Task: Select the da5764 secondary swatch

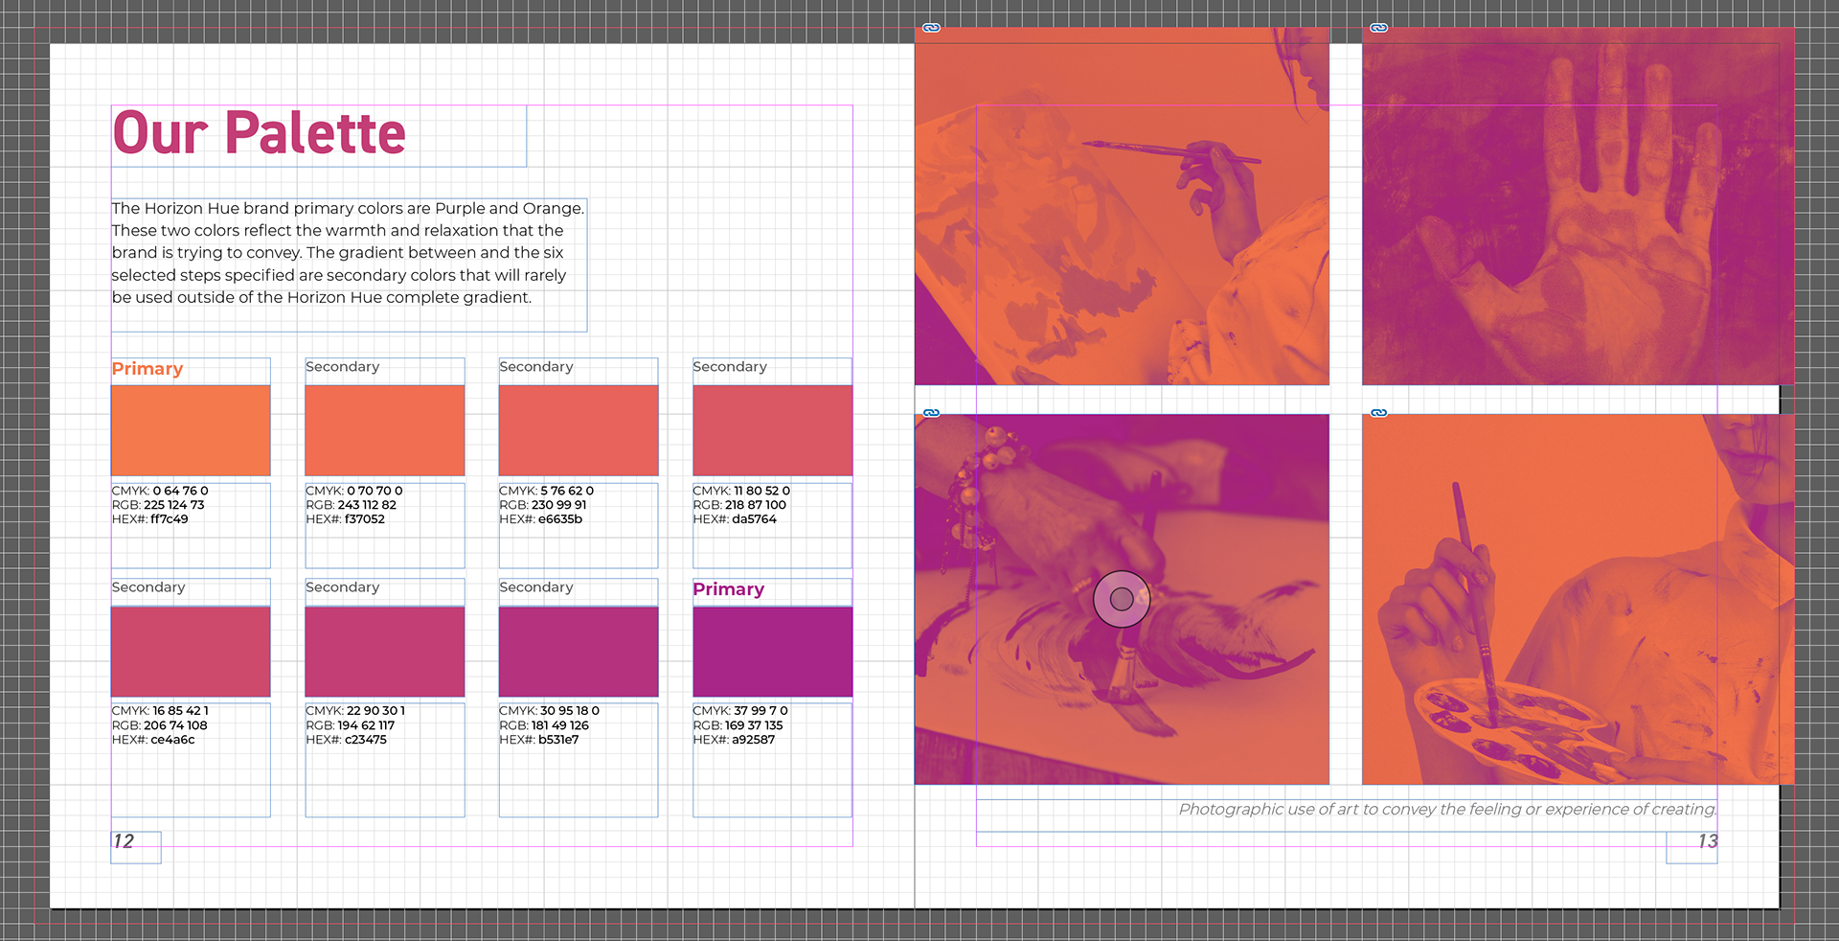Action: click(772, 430)
